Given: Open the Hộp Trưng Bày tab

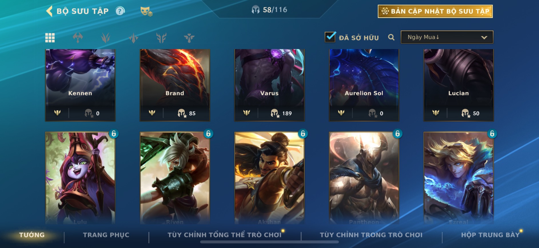Looking at the screenshot, I should point(490,235).
